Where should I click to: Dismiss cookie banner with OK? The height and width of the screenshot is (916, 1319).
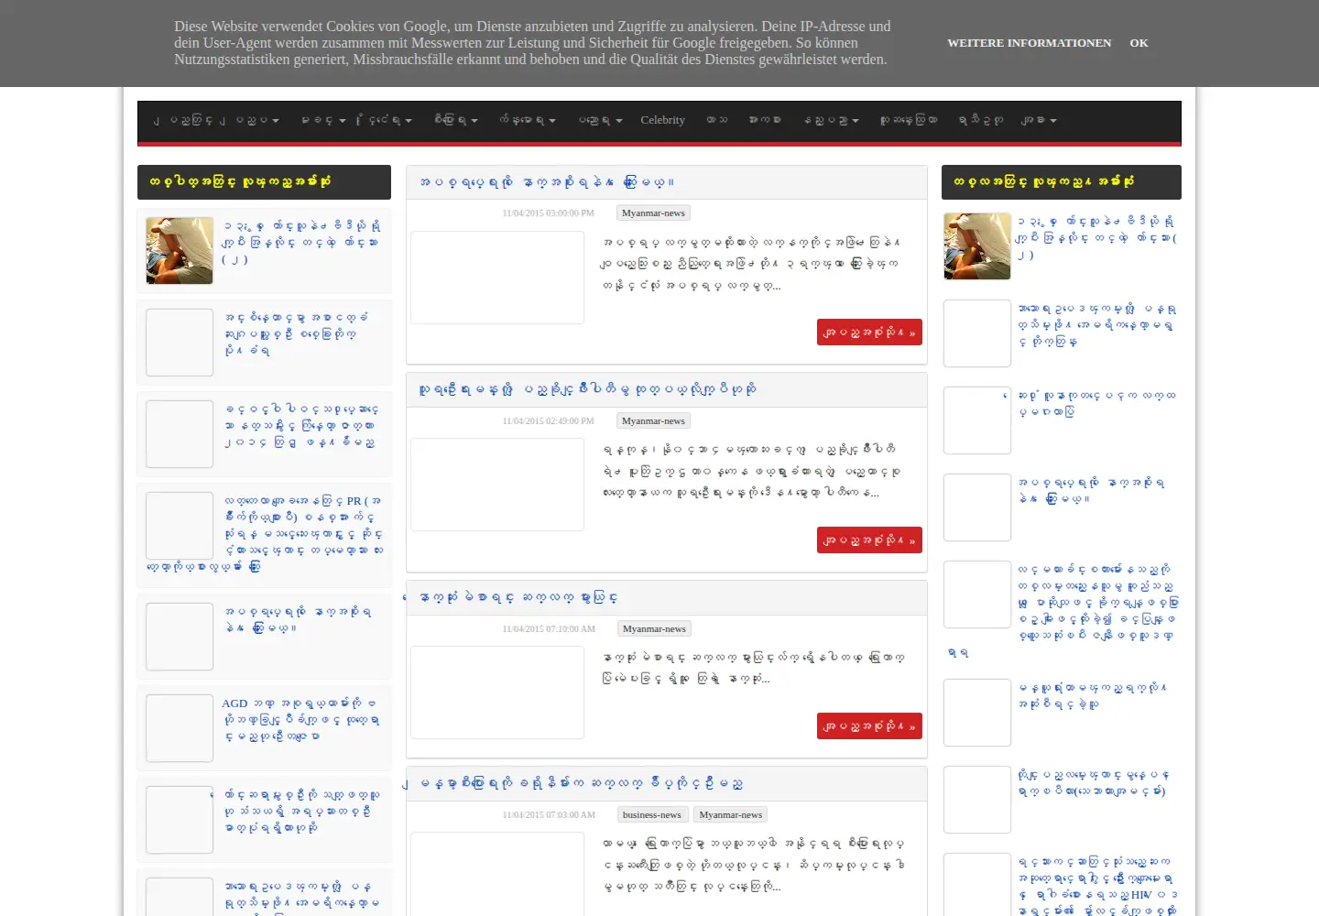[x=1139, y=43]
